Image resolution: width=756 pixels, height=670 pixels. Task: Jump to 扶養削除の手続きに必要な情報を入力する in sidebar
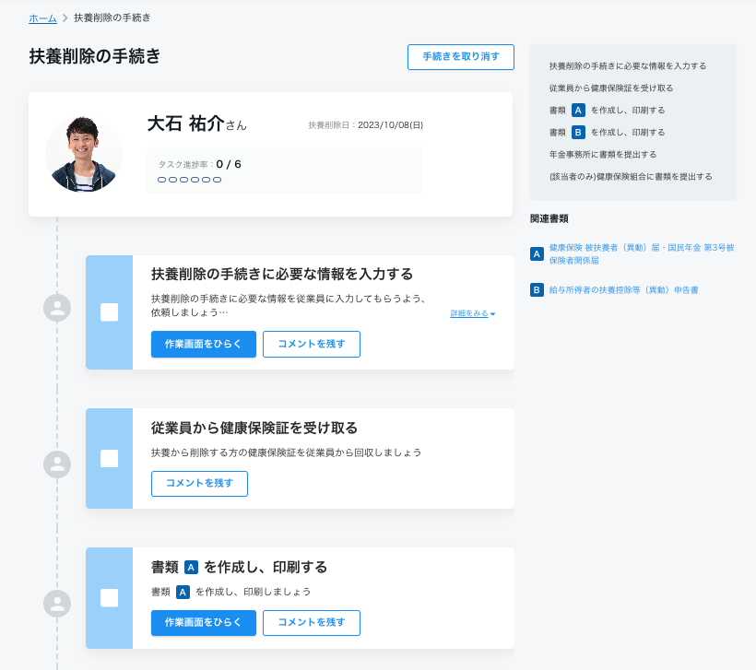(x=627, y=66)
